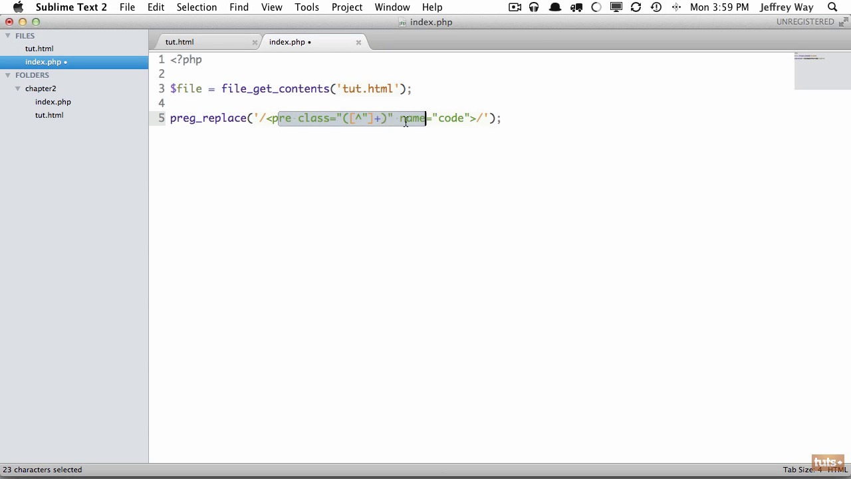Viewport: 851px width, 479px height.
Task: Click the php file icon in window title
Action: 402,23
